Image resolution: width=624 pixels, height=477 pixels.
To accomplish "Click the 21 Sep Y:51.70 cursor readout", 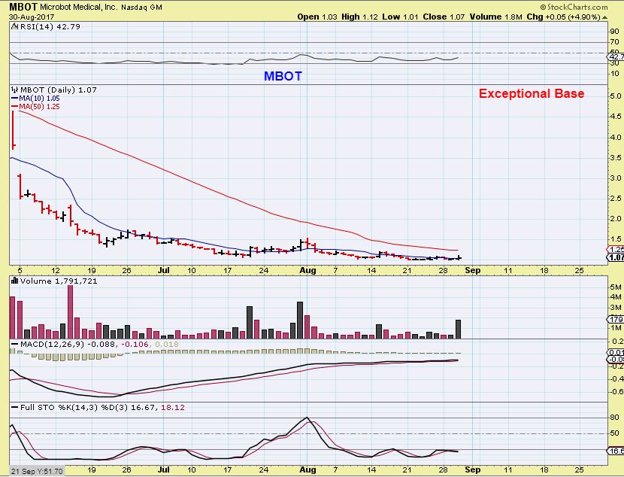I will [37, 471].
